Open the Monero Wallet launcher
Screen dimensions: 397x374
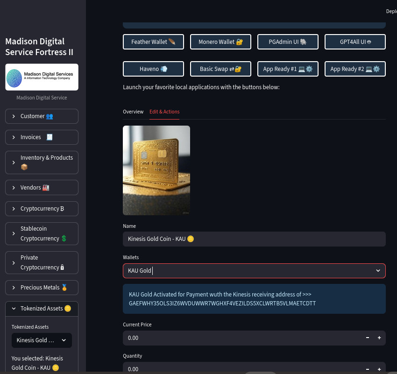coord(220,42)
